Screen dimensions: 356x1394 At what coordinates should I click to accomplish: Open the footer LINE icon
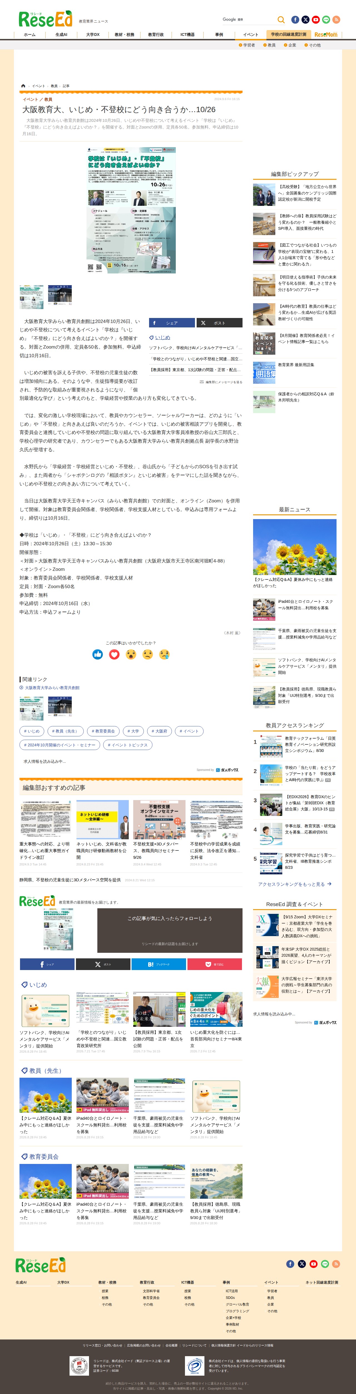(x=325, y=1264)
